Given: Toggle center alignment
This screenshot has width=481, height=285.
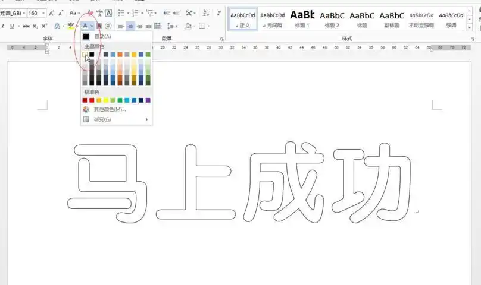Looking at the screenshot, I should [130, 26].
